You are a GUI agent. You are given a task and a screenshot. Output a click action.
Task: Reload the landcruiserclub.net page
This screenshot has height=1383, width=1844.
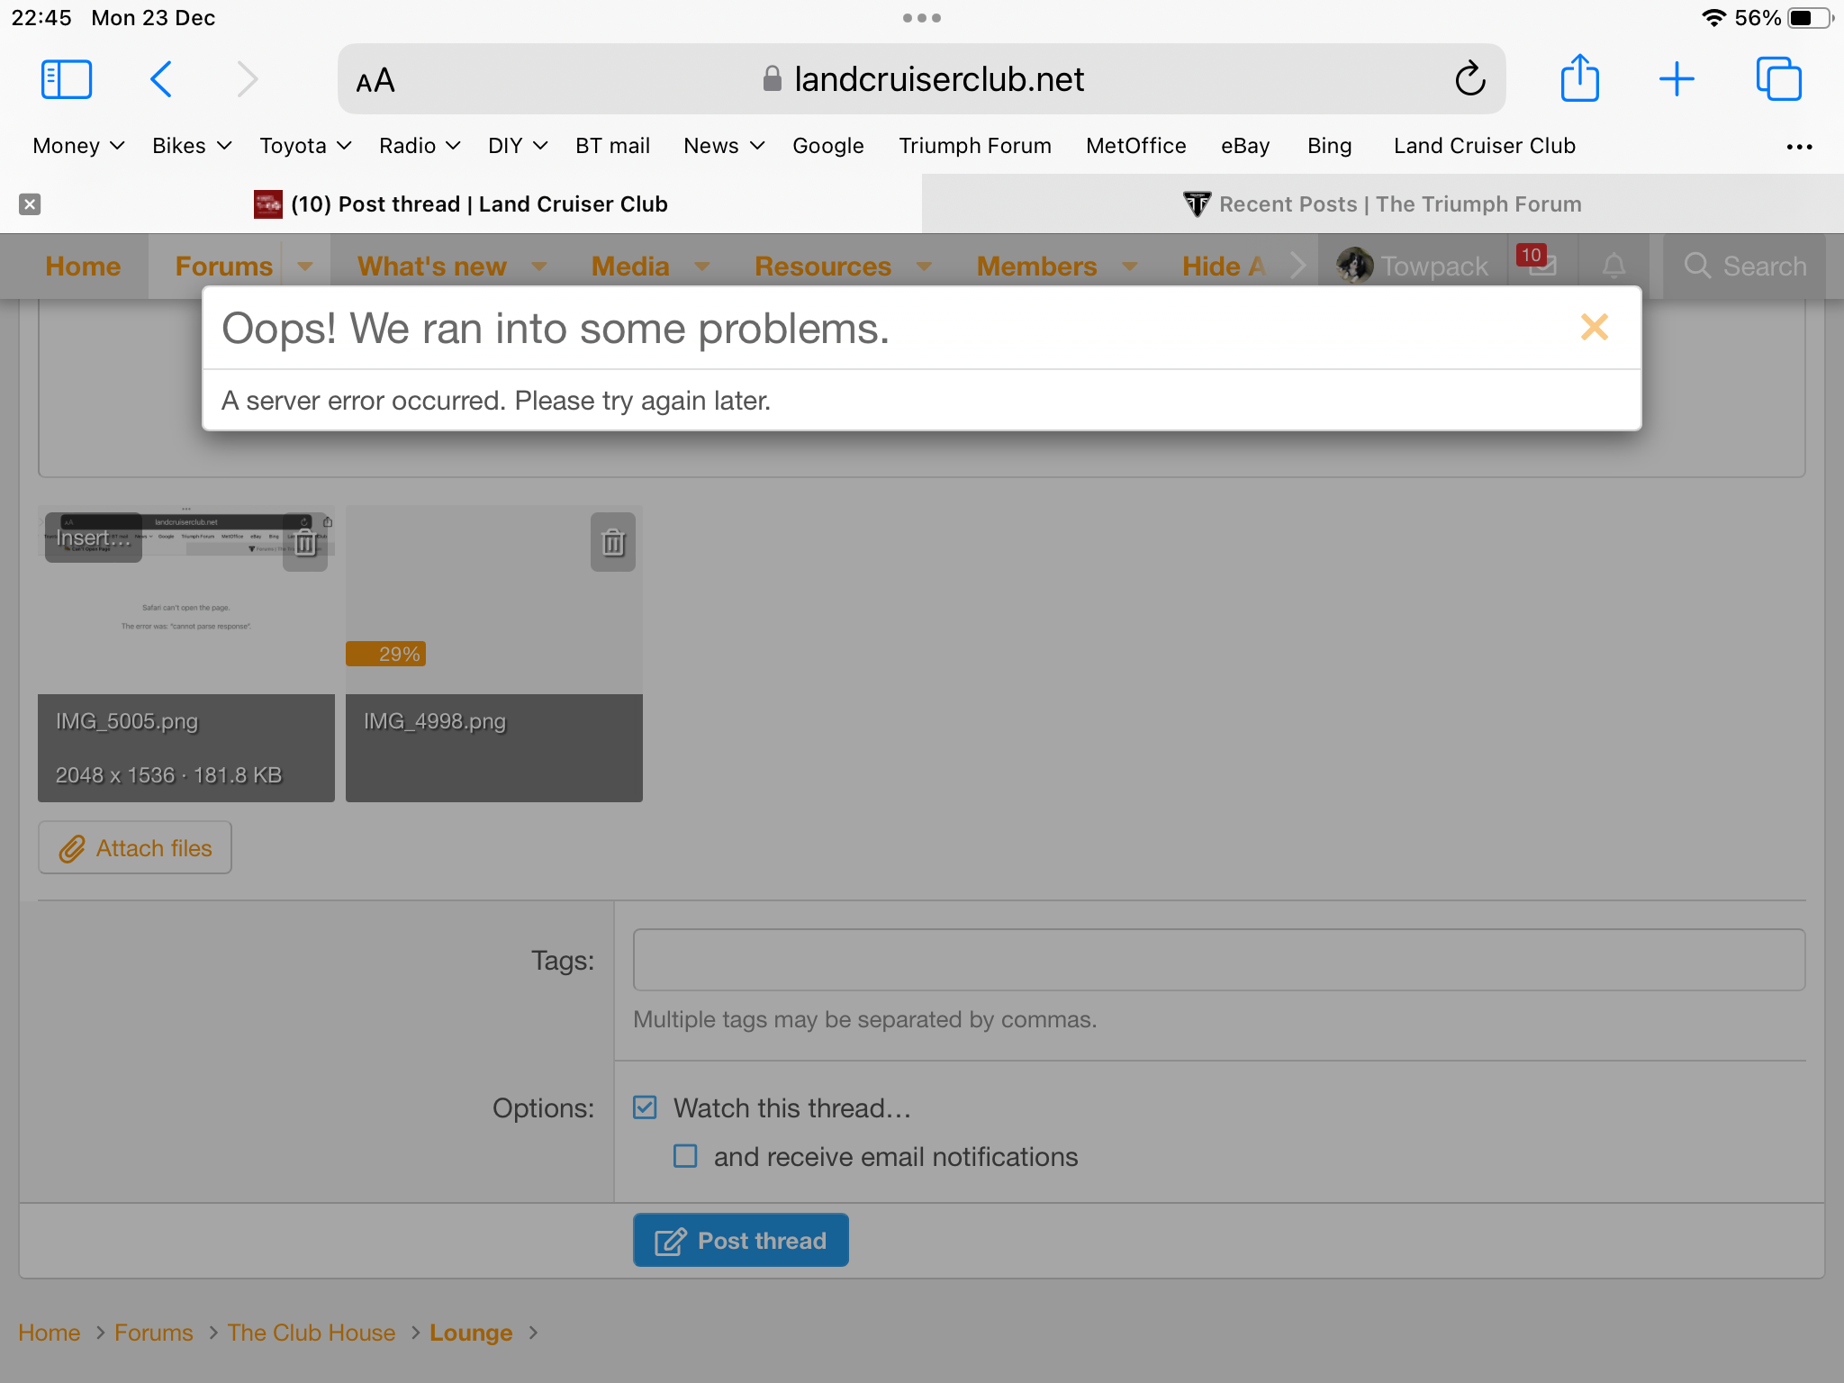(x=1469, y=79)
